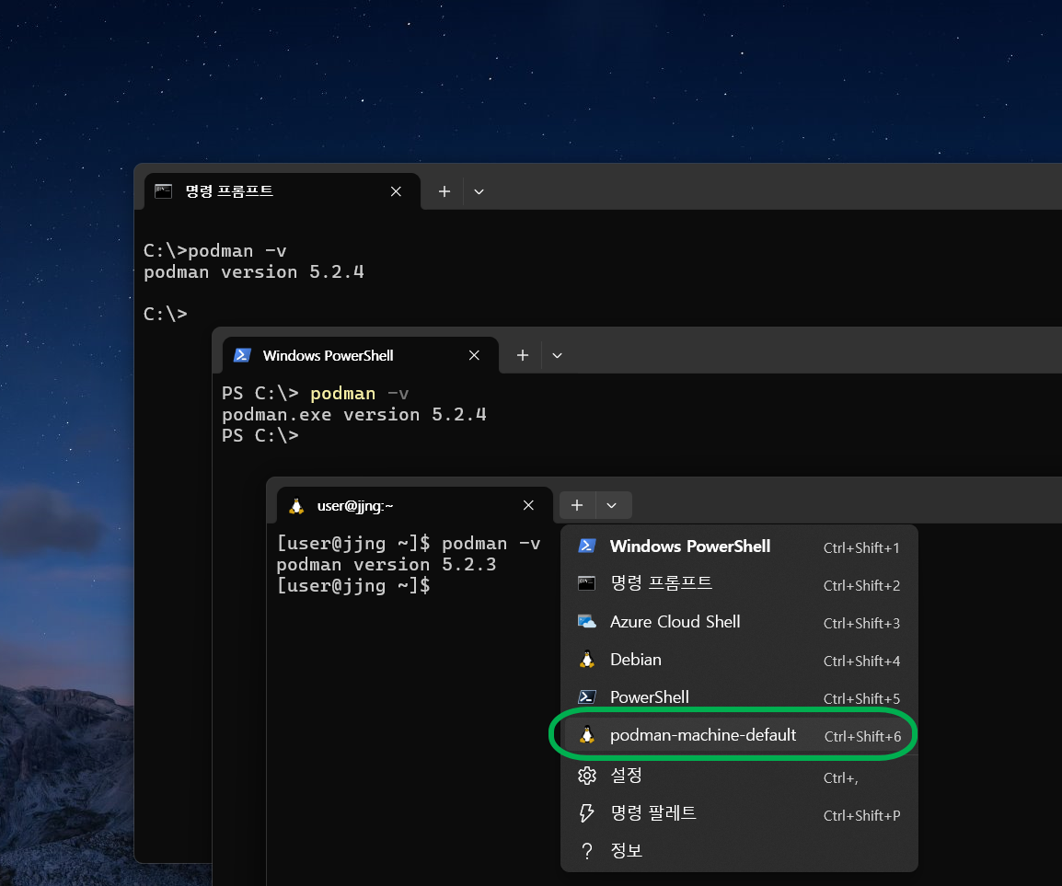This screenshot has width=1062, height=886.
Task: Expand profile dropdown in 명령 프롬프트 window
Action: point(479,191)
